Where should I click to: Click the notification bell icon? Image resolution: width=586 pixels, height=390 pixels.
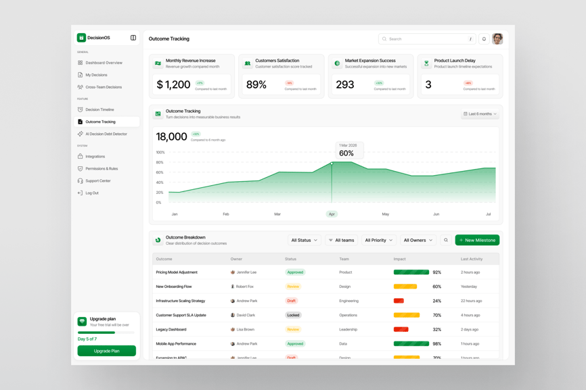pos(484,39)
